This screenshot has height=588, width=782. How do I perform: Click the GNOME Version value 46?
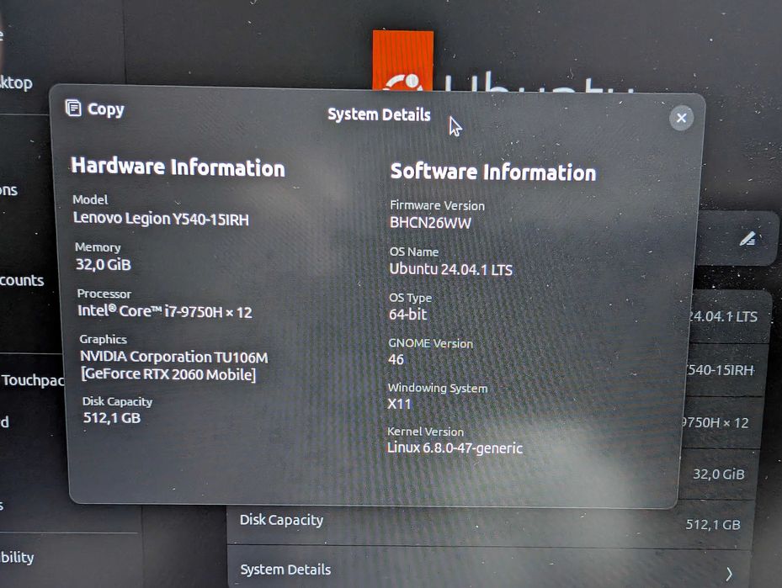click(x=396, y=359)
